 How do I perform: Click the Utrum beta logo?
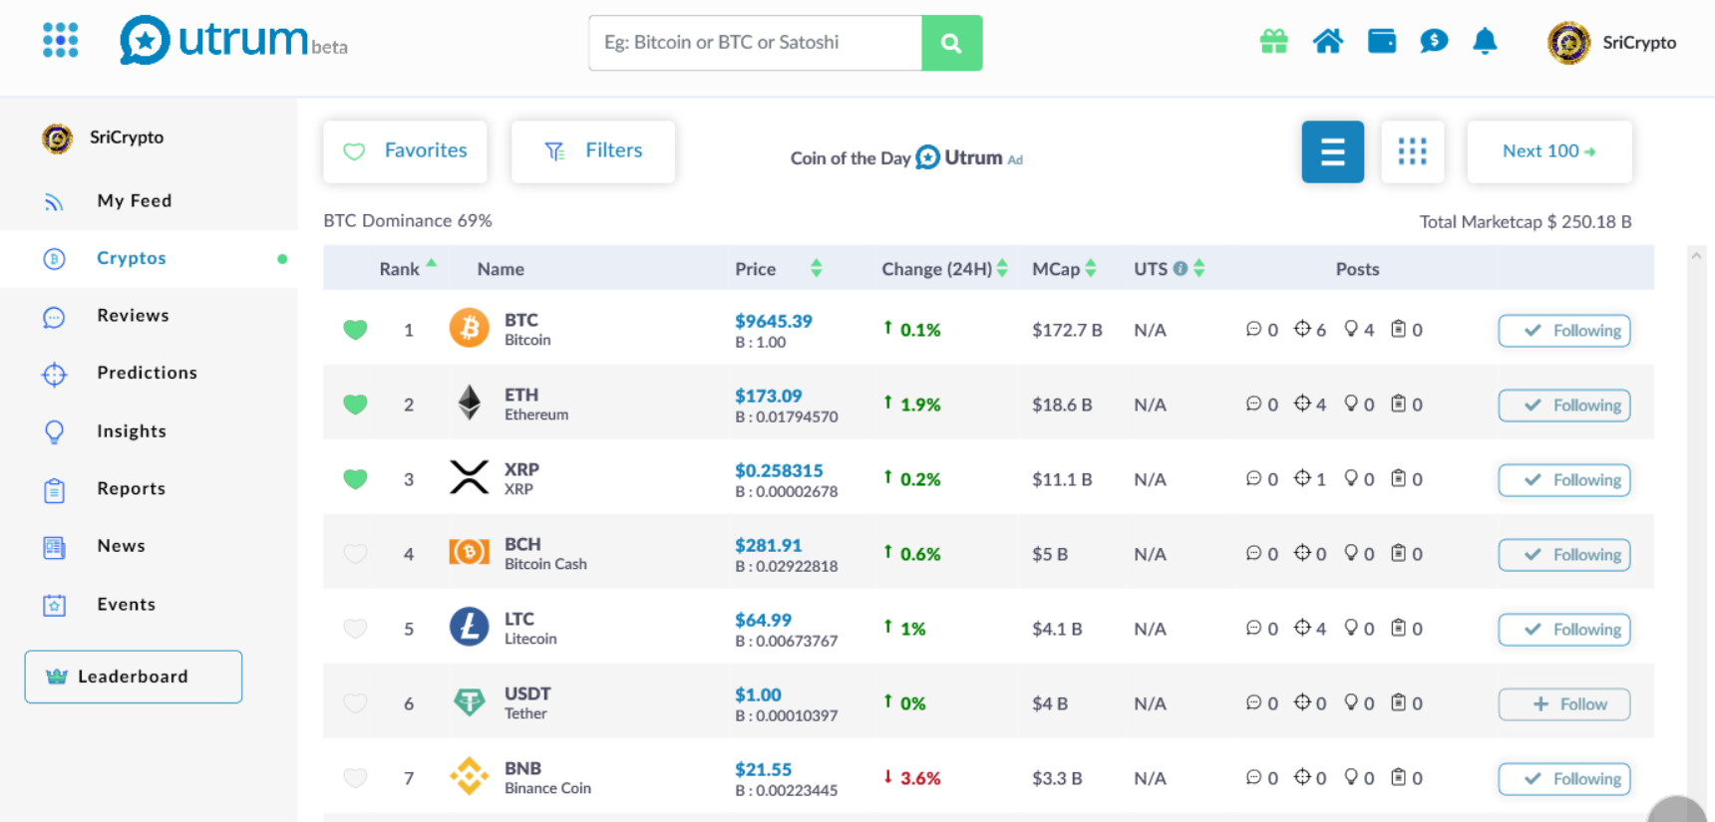(x=233, y=41)
